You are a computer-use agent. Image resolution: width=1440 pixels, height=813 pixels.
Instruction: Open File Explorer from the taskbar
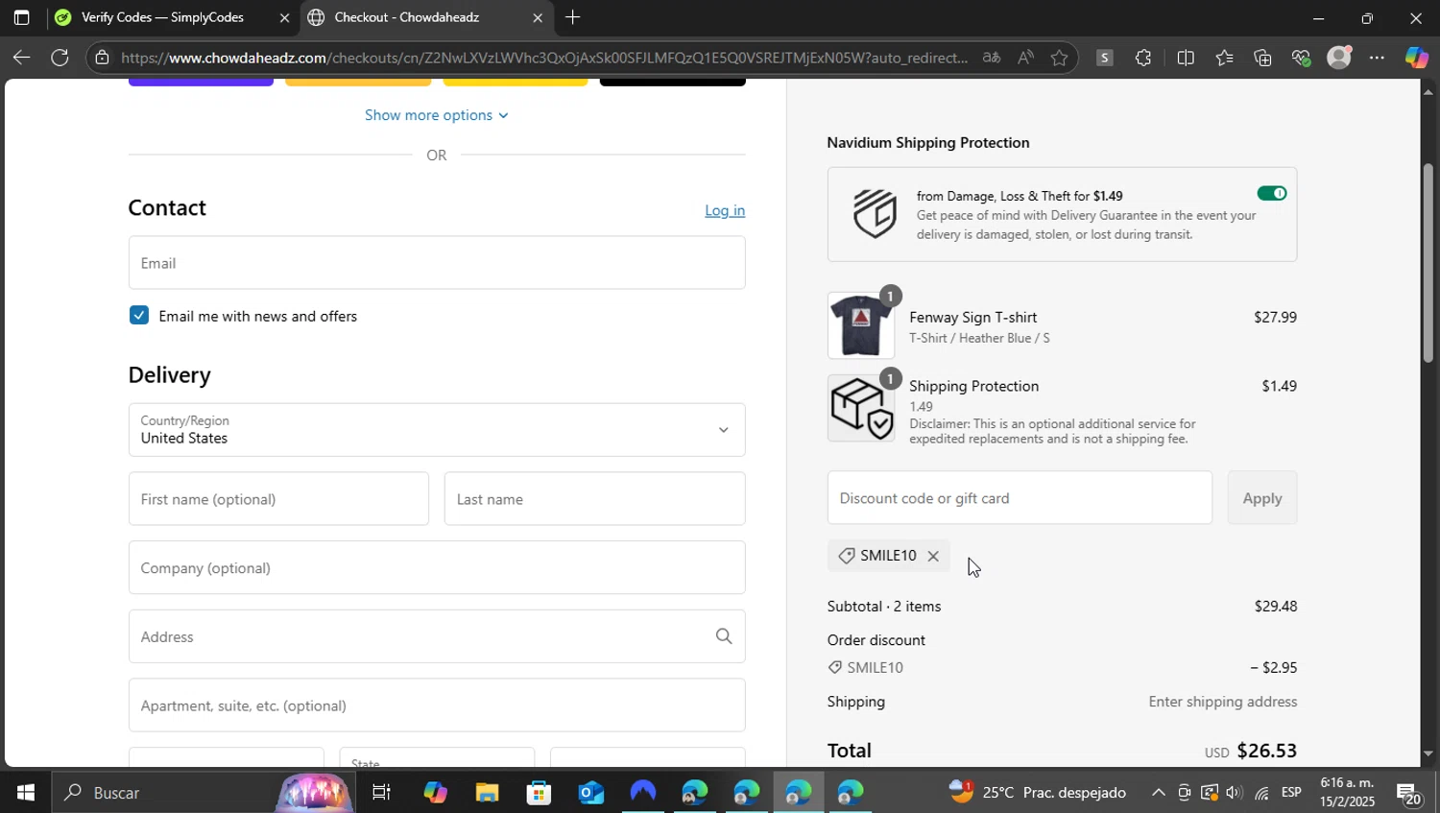487,793
